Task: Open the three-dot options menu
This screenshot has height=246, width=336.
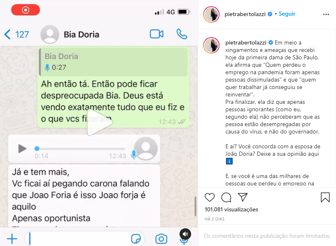Action: (326, 14)
